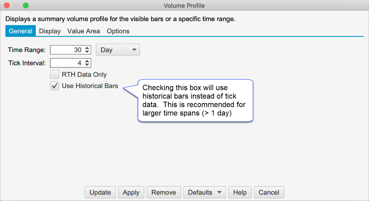The height and width of the screenshot is (201, 369).
Task: Uncheck Use Historical Bars checkbox
Action: coord(55,86)
